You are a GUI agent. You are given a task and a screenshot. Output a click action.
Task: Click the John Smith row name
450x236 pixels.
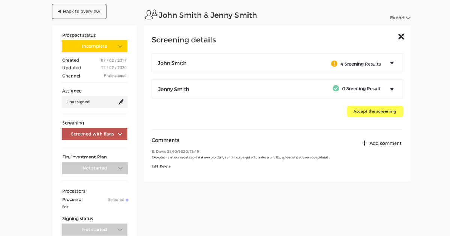[x=172, y=63]
